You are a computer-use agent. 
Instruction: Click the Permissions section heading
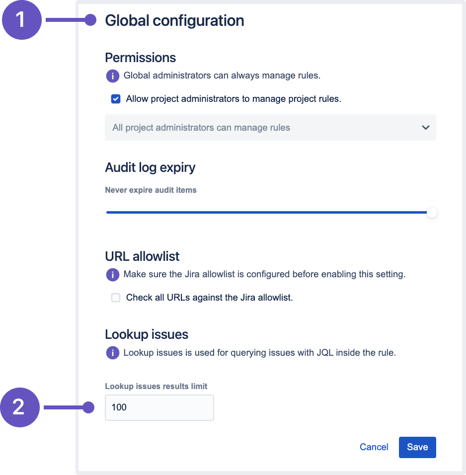(141, 58)
